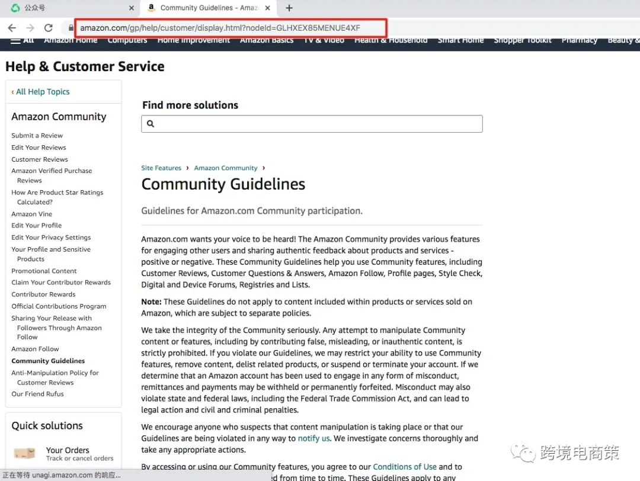Switch to the 公众号 tab

coord(69,8)
